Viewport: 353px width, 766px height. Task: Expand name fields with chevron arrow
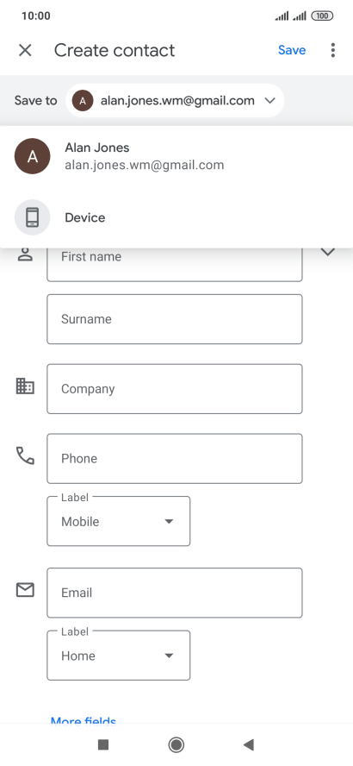(x=328, y=252)
